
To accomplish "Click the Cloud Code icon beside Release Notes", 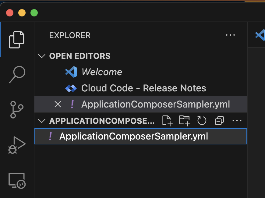I will (x=71, y=88).
